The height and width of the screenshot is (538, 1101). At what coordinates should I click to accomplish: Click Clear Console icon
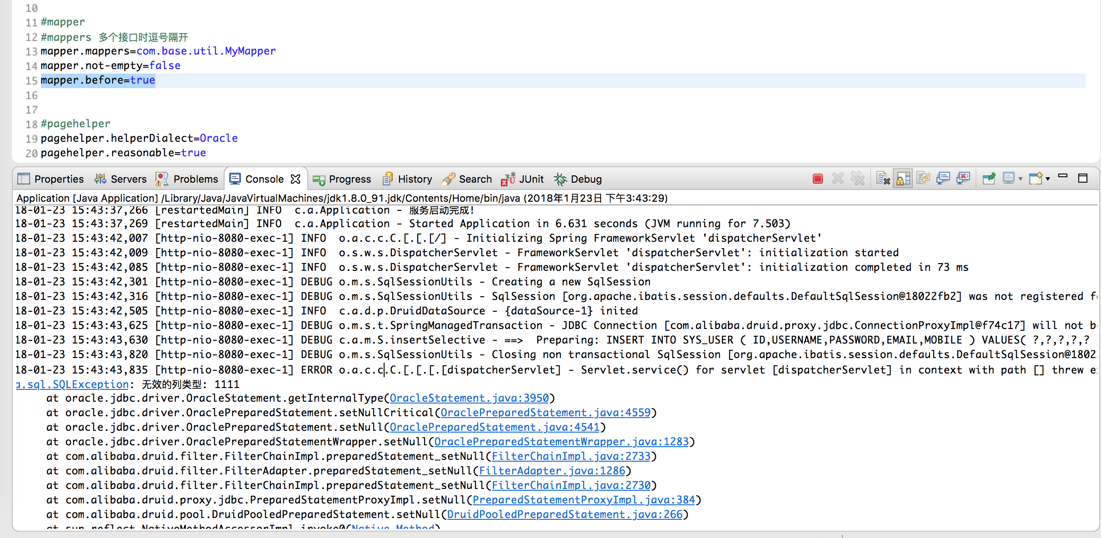(x=882, y=179)
